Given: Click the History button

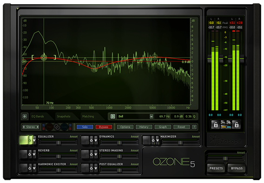Looking at the screenshot, I should click(x=144, y=127).
